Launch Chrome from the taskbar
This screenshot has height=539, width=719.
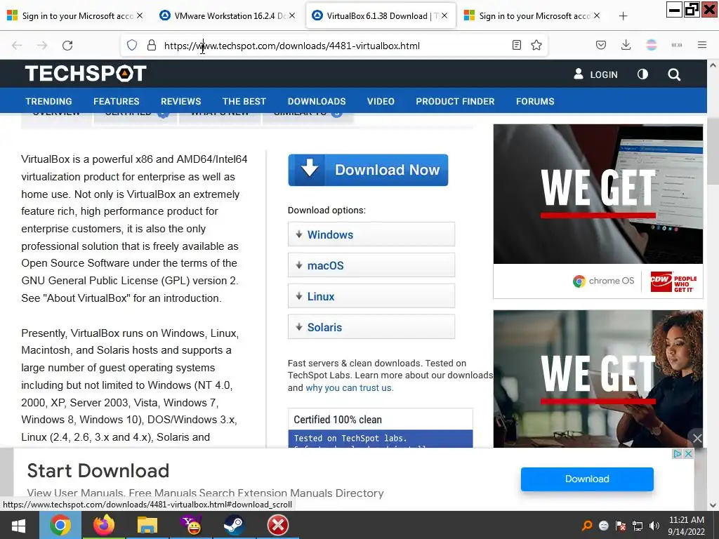(x=60, y=525)
